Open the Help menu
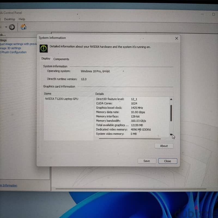 (x=22, y=19)
